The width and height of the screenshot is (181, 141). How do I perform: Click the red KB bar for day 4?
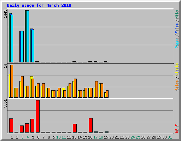(27, 128)
